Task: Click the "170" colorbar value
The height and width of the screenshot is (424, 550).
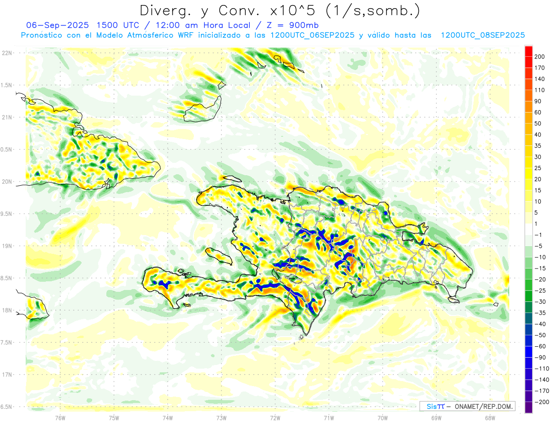Action: pyautogui.click(x=540, y=68)
